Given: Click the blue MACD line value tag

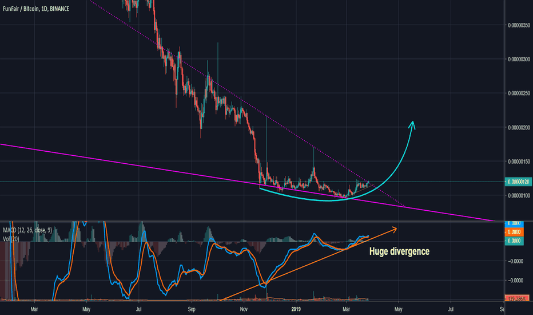Looking at the screenshot, I should pos(514,224).
